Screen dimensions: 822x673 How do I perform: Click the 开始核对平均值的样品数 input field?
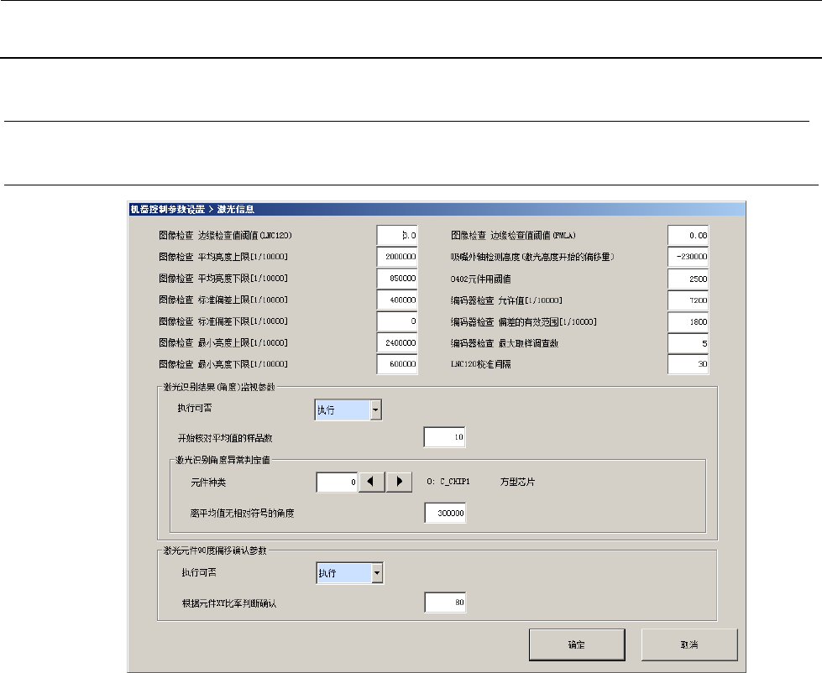pos(444,437)
